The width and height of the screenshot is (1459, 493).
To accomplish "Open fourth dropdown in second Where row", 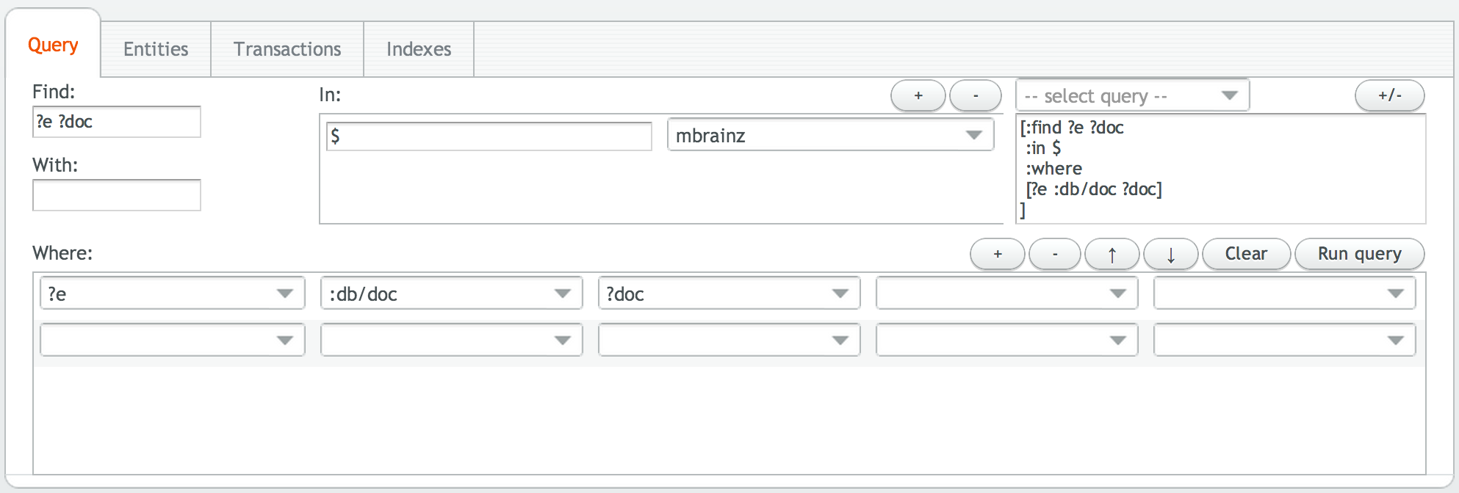I will [x=1007, y=340].
